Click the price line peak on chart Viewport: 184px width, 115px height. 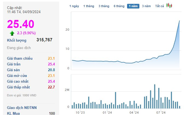click(x=180, y=21)
